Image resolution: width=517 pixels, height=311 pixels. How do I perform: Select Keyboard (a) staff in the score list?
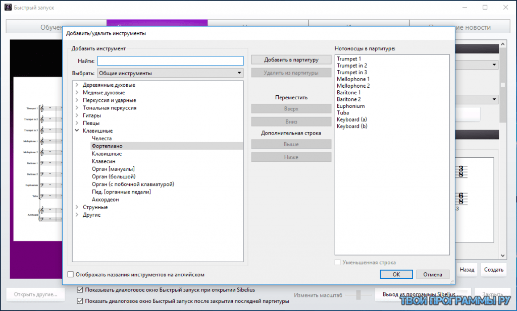click(x=352, y=119)
